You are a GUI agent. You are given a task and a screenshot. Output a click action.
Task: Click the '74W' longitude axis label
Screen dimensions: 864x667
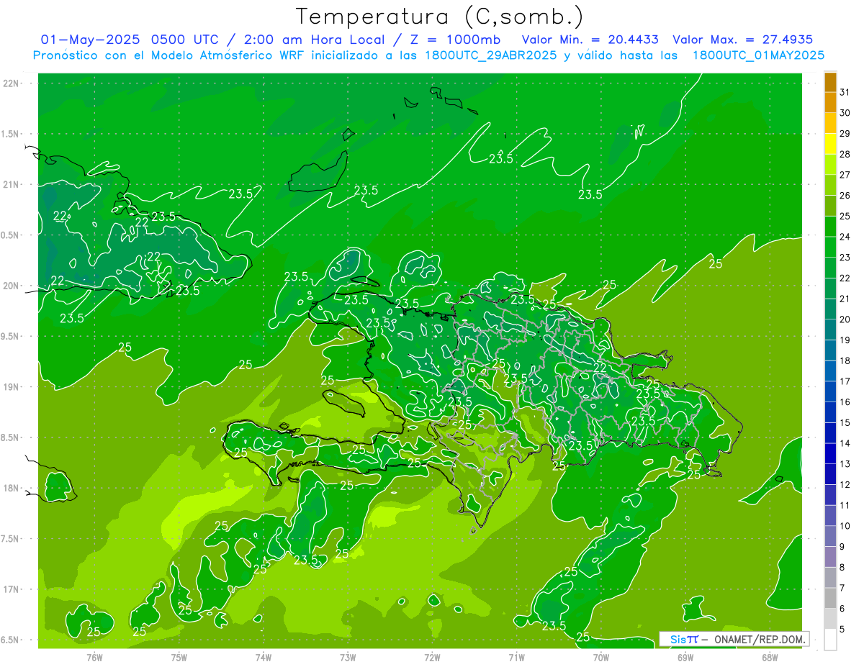coord(264,658)
